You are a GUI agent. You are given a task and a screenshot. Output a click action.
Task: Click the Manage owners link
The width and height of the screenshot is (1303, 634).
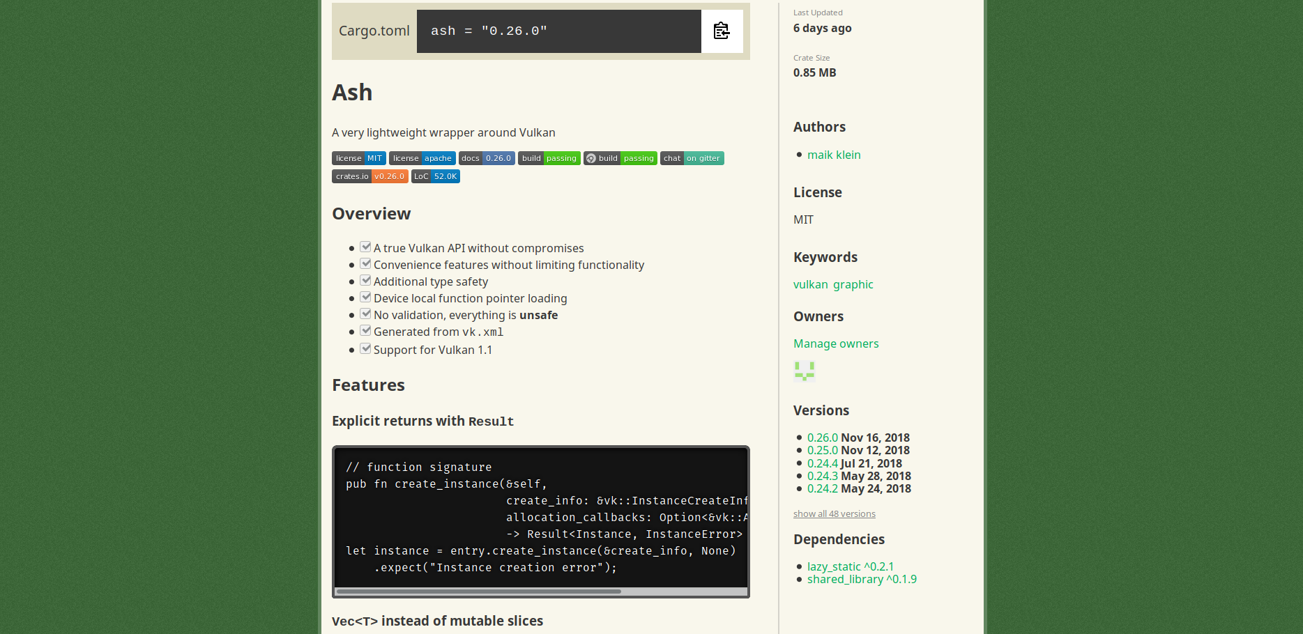[x=836, y=343]
